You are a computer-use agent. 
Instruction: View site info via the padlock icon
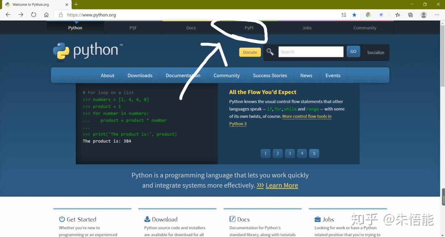pyautogui.click(x=61, y=15)
